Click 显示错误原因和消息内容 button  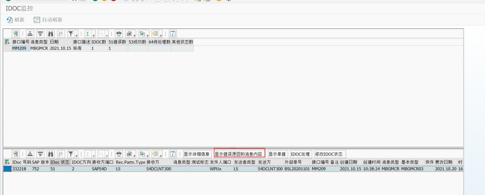239,154
